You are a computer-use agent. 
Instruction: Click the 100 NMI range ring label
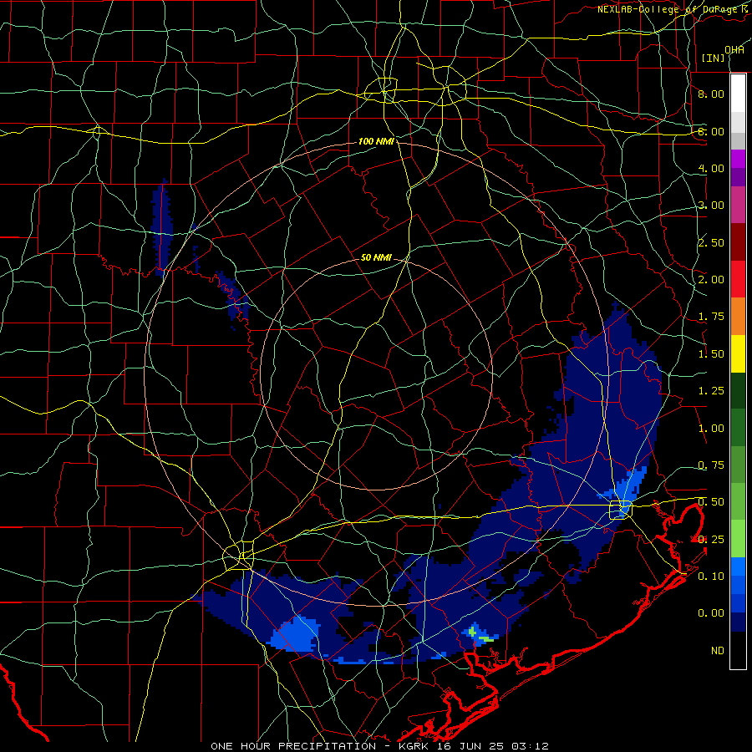(376, 141)
